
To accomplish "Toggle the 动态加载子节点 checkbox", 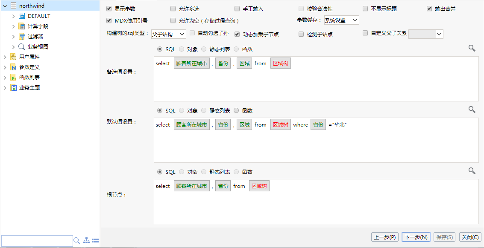I will pyautogui.click(x=237, y=34).
